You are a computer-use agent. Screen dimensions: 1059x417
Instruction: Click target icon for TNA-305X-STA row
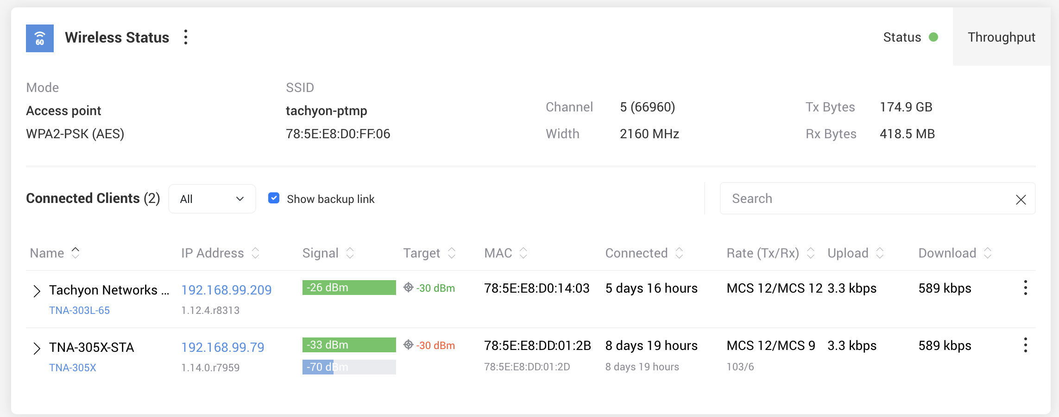[x=408, y=345]
